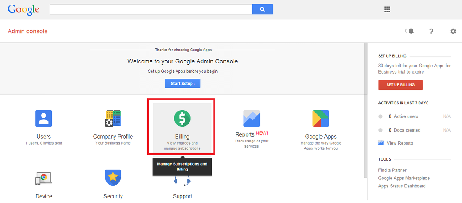Click the Support label text

(182, 197)
